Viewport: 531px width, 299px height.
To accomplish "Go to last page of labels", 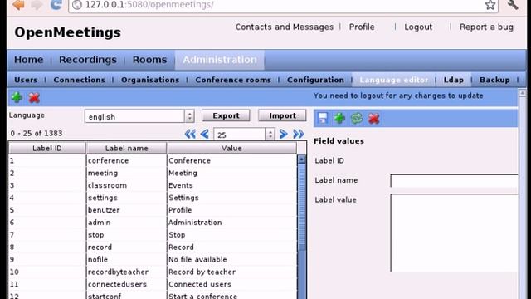I will click(299, 134).
